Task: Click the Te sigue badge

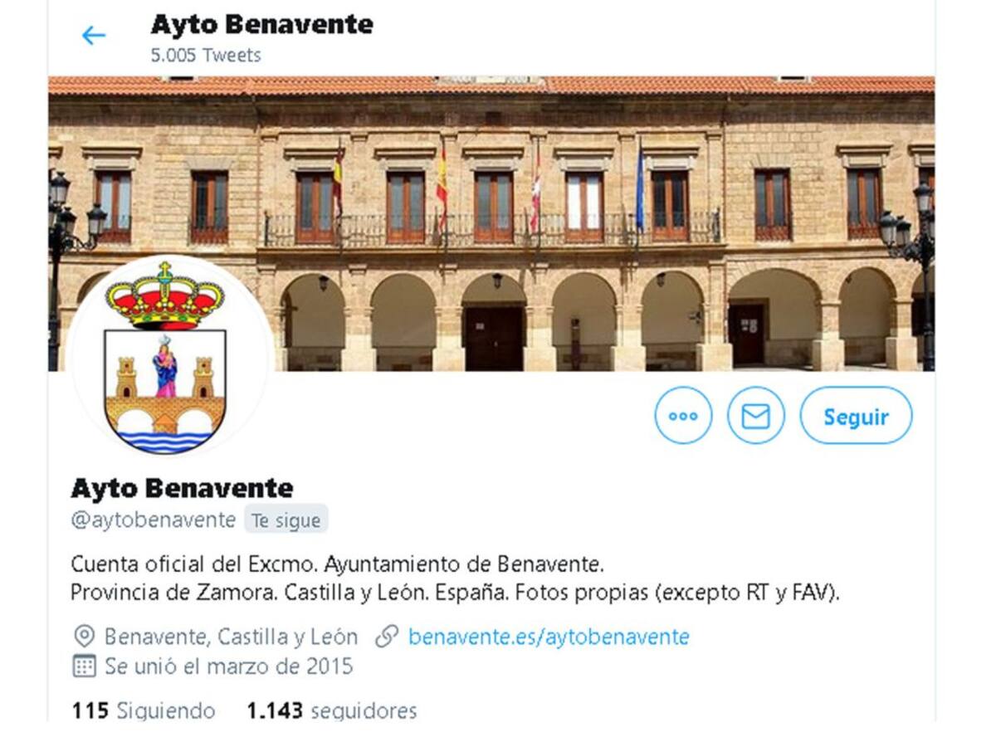Action: click(x=286, y=520)
